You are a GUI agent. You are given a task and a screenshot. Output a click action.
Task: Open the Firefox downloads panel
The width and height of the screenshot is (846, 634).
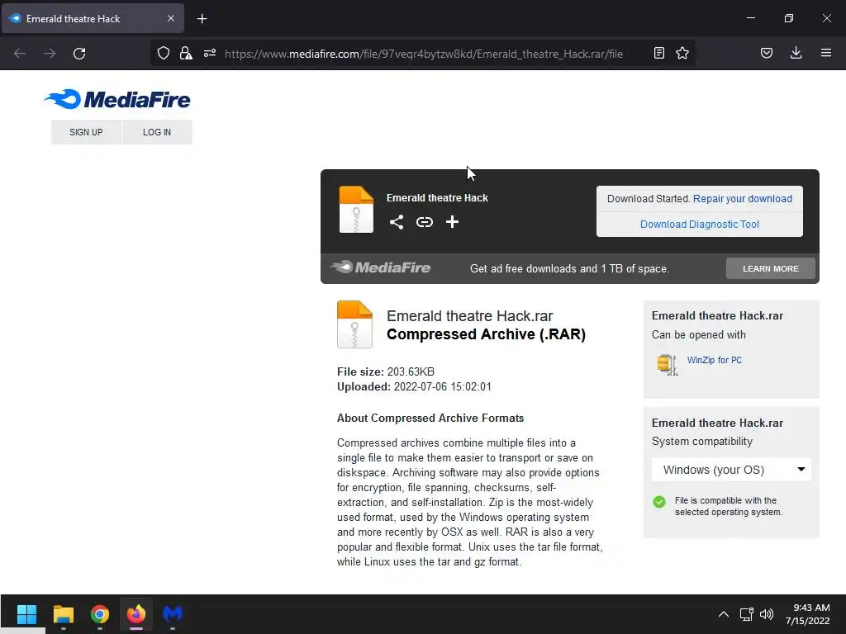coord(796,53)
